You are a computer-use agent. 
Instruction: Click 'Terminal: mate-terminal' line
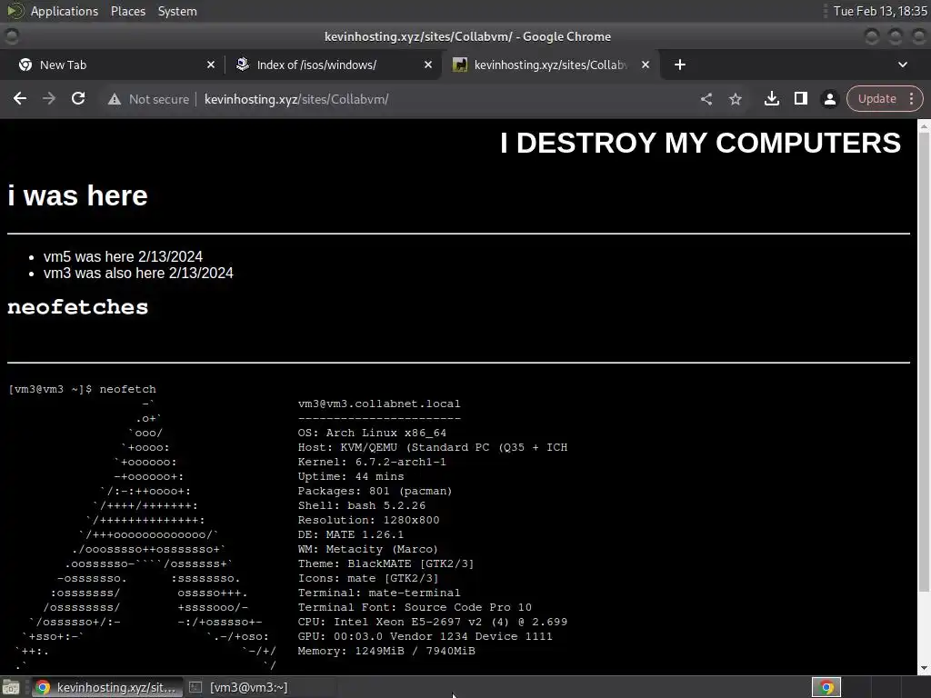click(379, 593)
